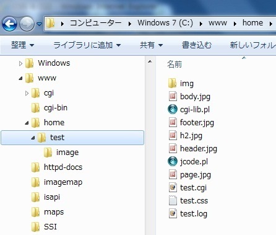Expand the Windows folder in the tree

pos(20,63)
